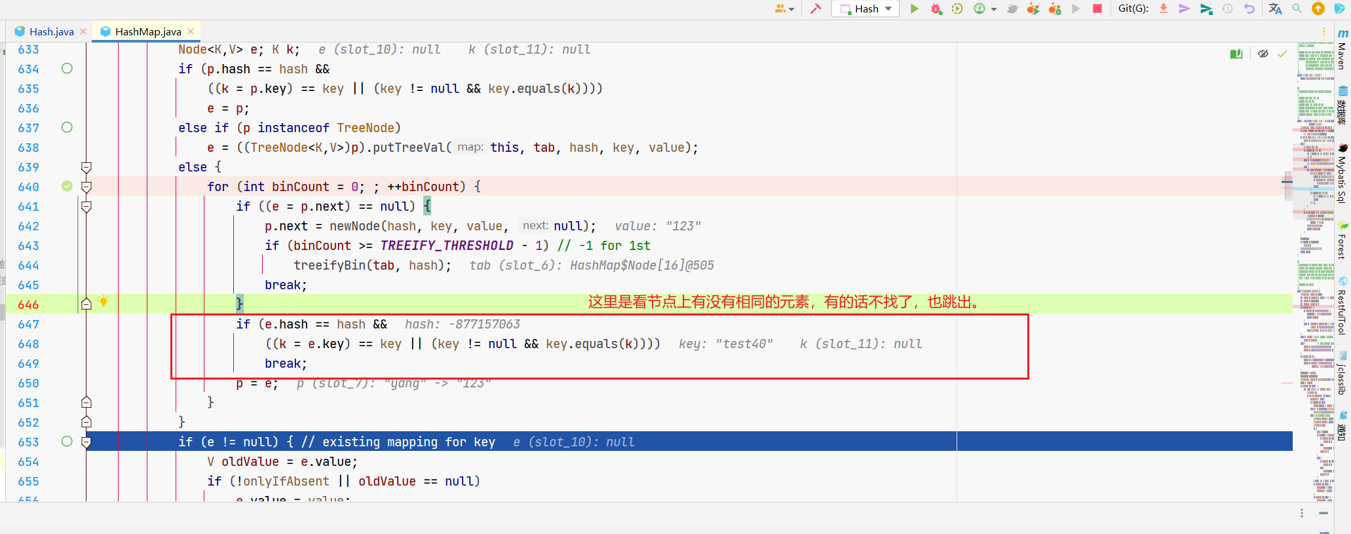Click the yellow intention lightbulb on line 646
The image size is (1351, 534).
point(103,302)
